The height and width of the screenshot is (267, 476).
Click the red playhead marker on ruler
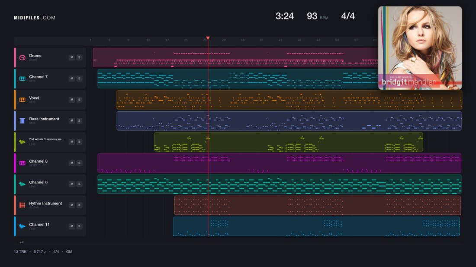pyautogui.click(x=208, y=38)
